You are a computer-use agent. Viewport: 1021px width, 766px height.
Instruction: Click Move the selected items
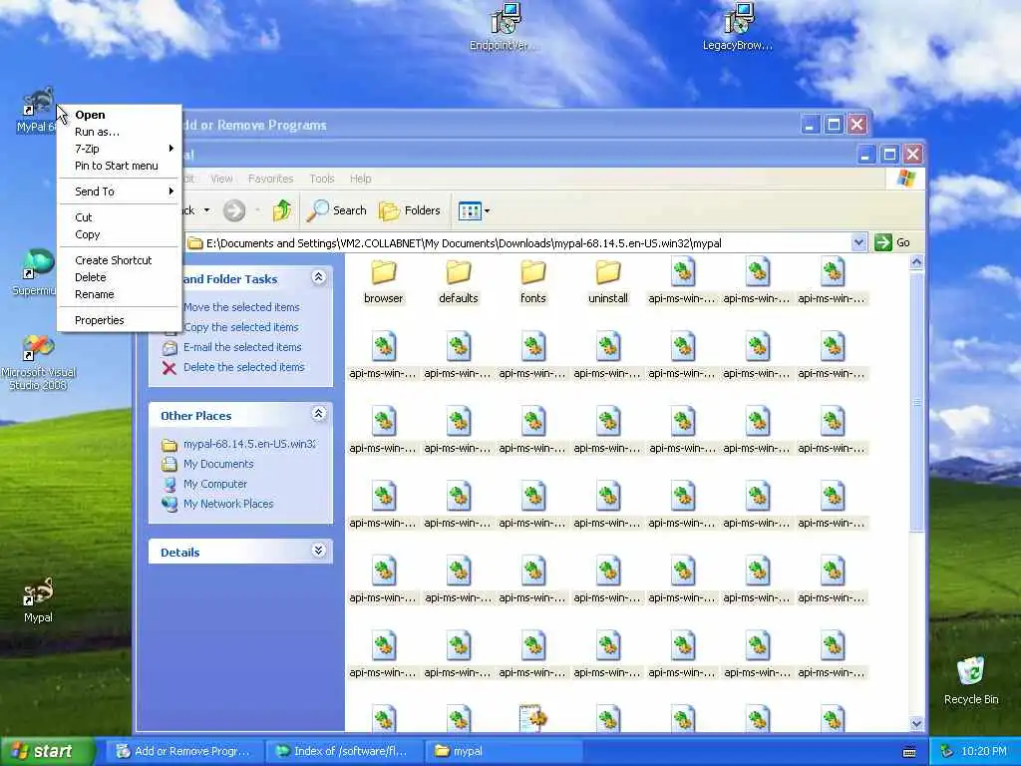tap(241, 307)
